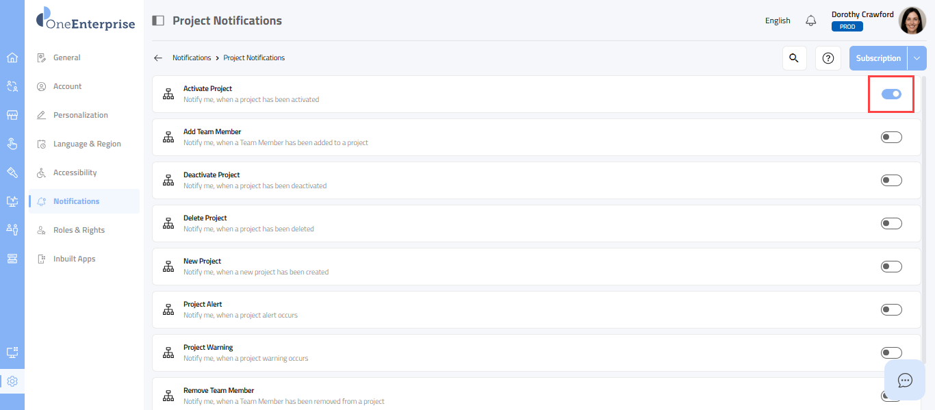This screenshot has height=410, width=935.
Task: Click the settings gear in left rail
Action: pos(12,381)
